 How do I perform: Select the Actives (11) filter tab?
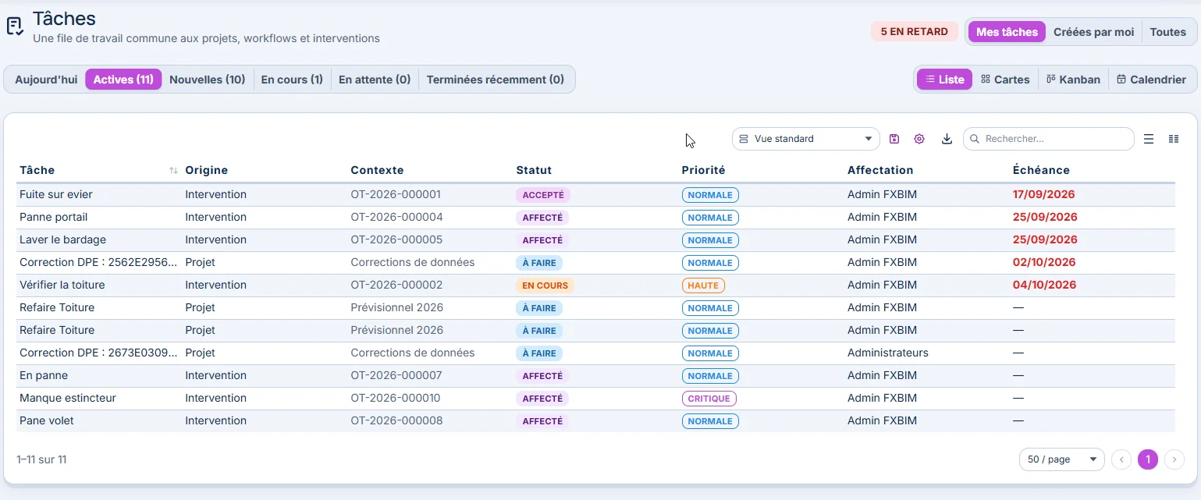[x=123, y=80]
